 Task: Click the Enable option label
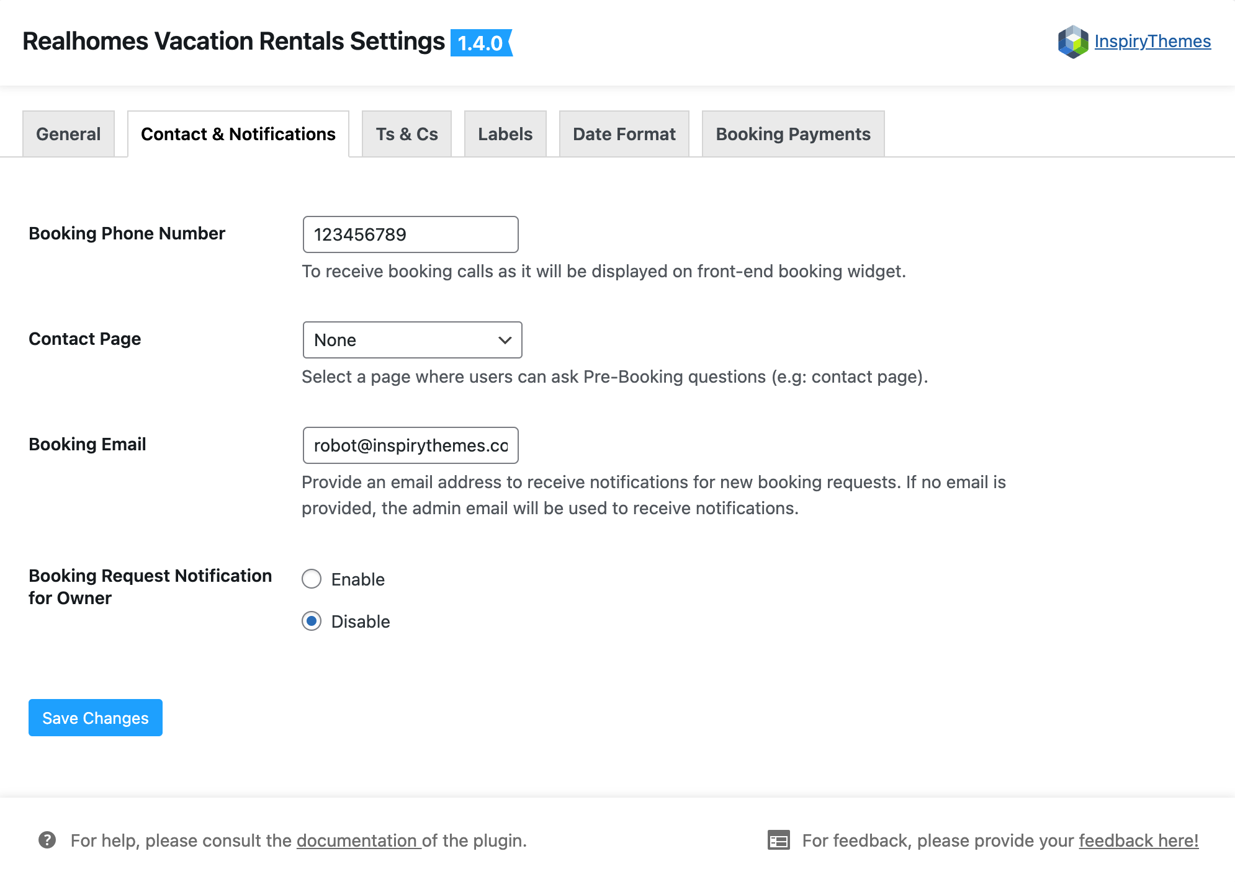(358, 579)
